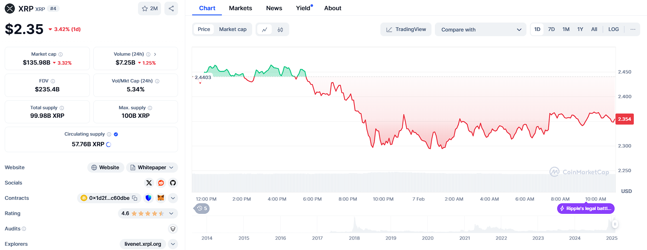Open the Reddit social link
Viewport: 647px width, 250px height.
click(161, 183)
